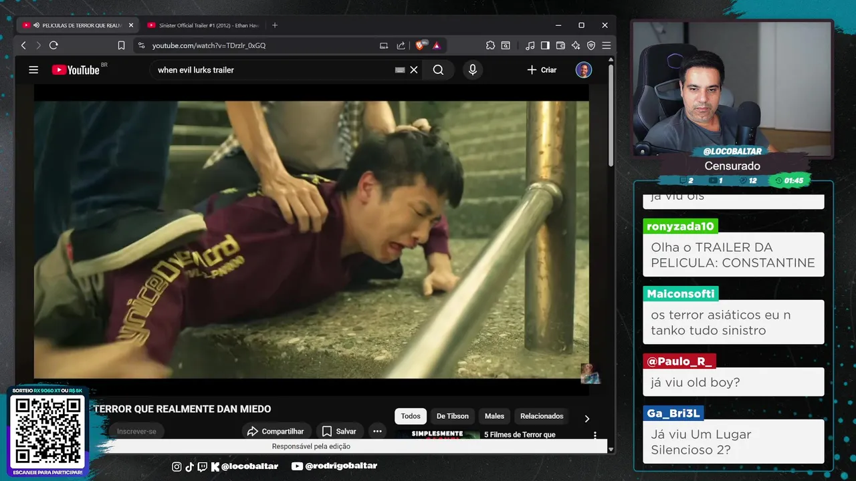Select the De Tibson filter chip
Image resolution: width=856 pixels, height=481 pixels.
coord(453,416)
